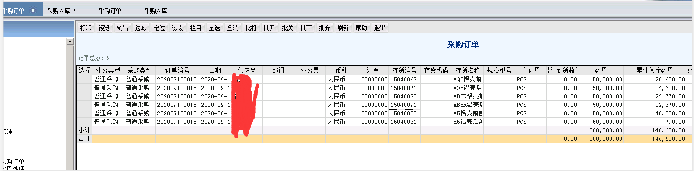This screenshot has width=694, height=171.
Task: Click the 选择 column header
Action: [84, 70]
